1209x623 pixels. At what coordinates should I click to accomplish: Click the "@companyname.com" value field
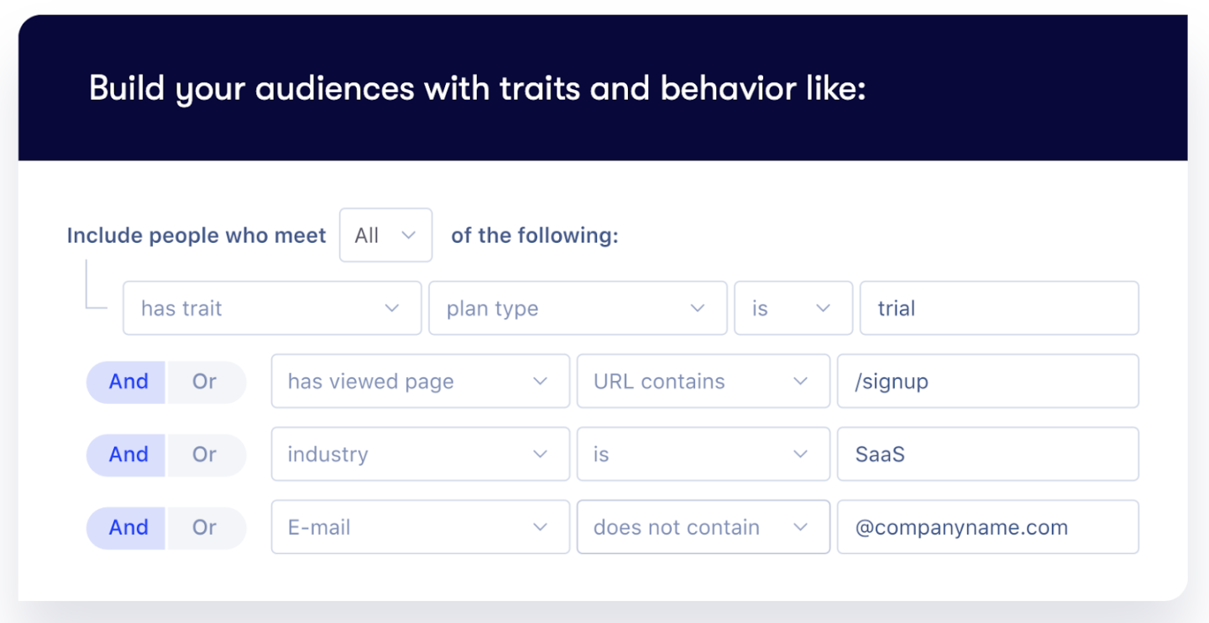click(x=987, y=527)
